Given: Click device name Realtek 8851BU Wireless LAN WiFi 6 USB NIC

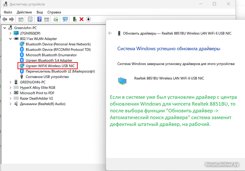Looking at the screenshot, I should tap(169, 78).
